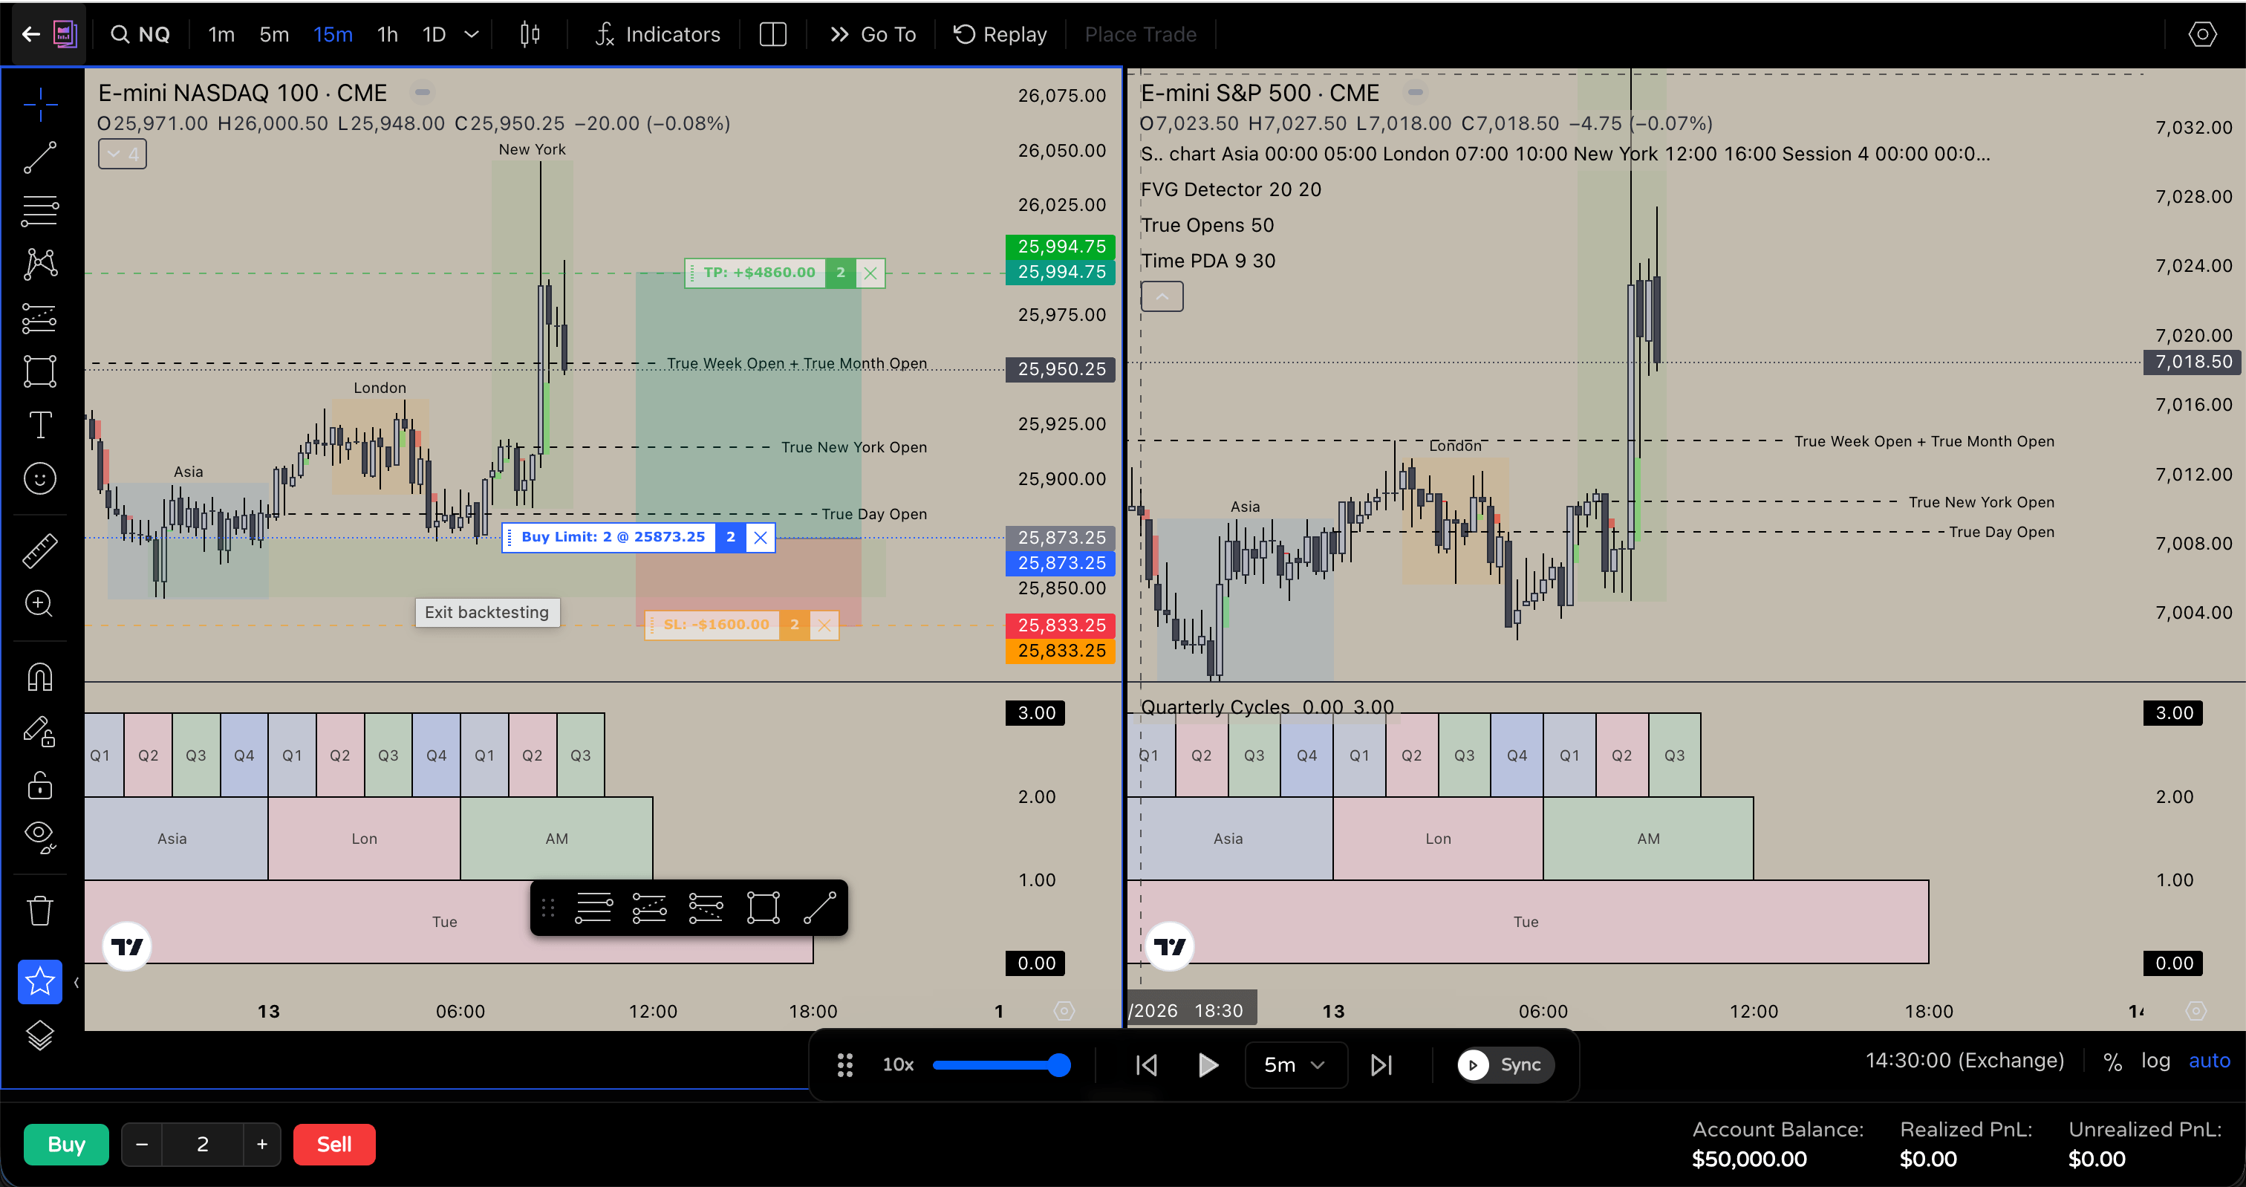
Task: Choose the ruler measure tool
Action: coord(39,550)
